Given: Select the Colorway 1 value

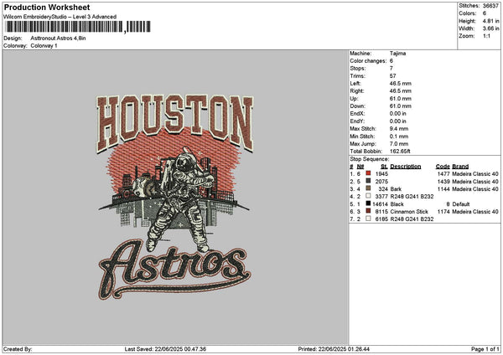Looking at the screenshot, I should 44,46.
